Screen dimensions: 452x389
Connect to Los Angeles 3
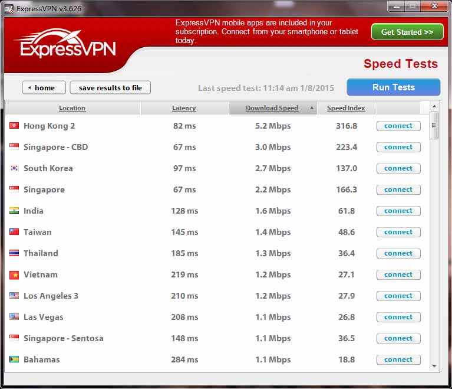[x=398, y=296]
